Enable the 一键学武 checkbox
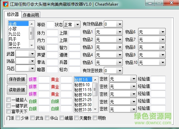 point(9,105)
